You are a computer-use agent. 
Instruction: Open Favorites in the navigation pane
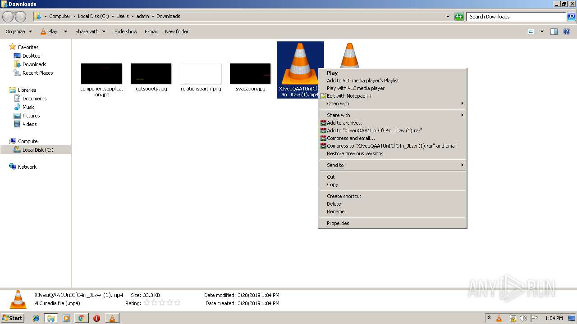pyautogui.click(x=28, y=47)
